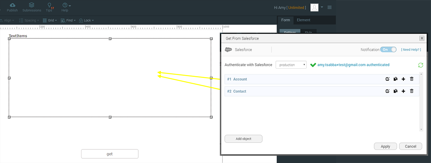Image resolution: width=431 pixels, height=163 pixels.
Task: Delete the Account object
Action: pyautogui.click(x=412, y=79)
